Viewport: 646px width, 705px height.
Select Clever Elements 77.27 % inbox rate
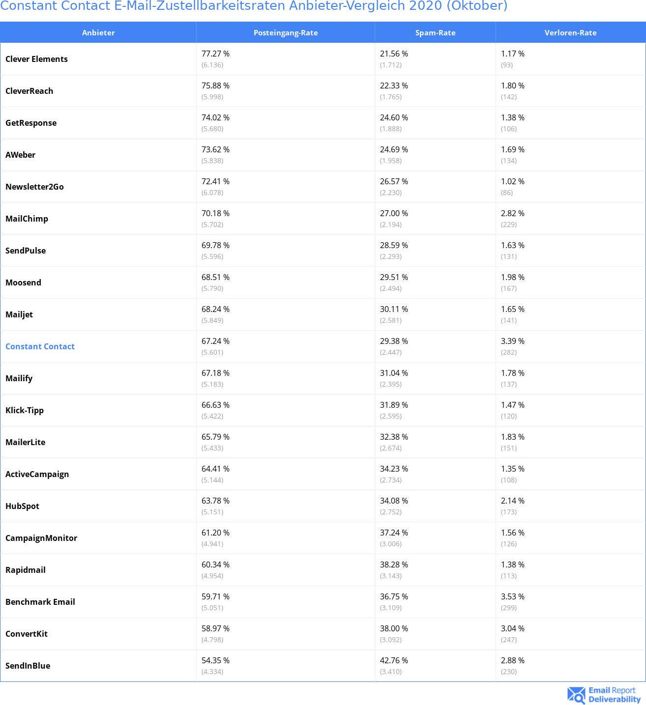[215, 54]
